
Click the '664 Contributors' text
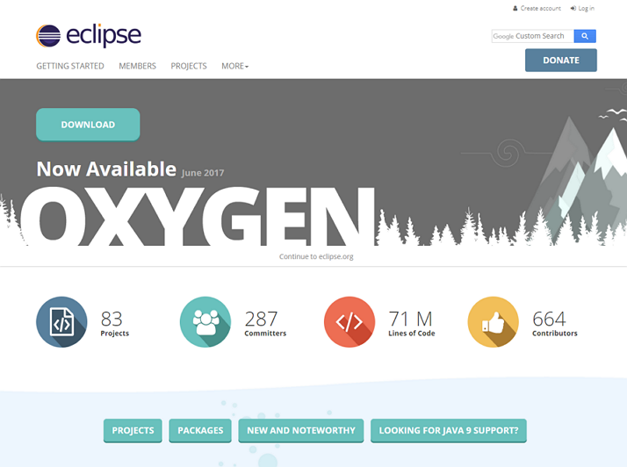click(x=555, y=323)
